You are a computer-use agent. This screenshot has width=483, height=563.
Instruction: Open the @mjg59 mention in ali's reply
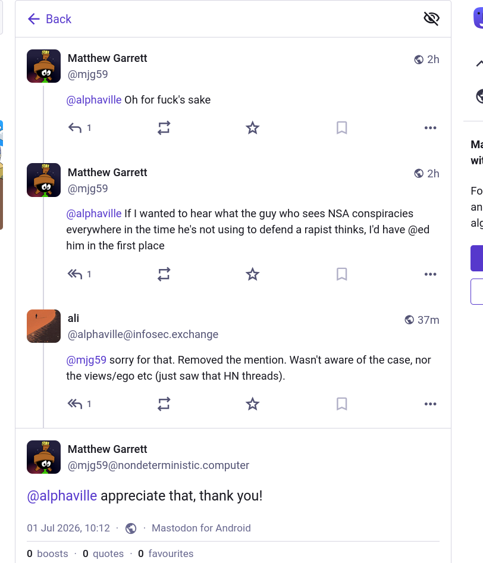click(86, 360)
